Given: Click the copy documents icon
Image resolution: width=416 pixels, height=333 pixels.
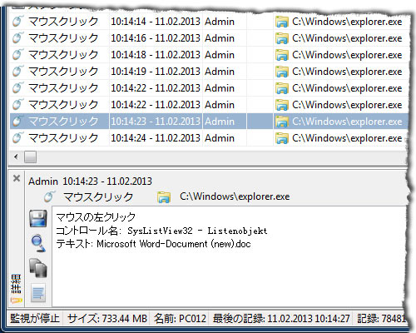Looking at the screenshot, I should (38, 268).
